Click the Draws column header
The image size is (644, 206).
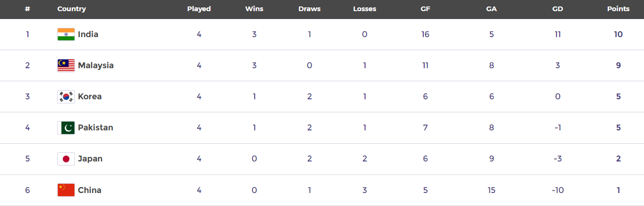coord(309,9)
